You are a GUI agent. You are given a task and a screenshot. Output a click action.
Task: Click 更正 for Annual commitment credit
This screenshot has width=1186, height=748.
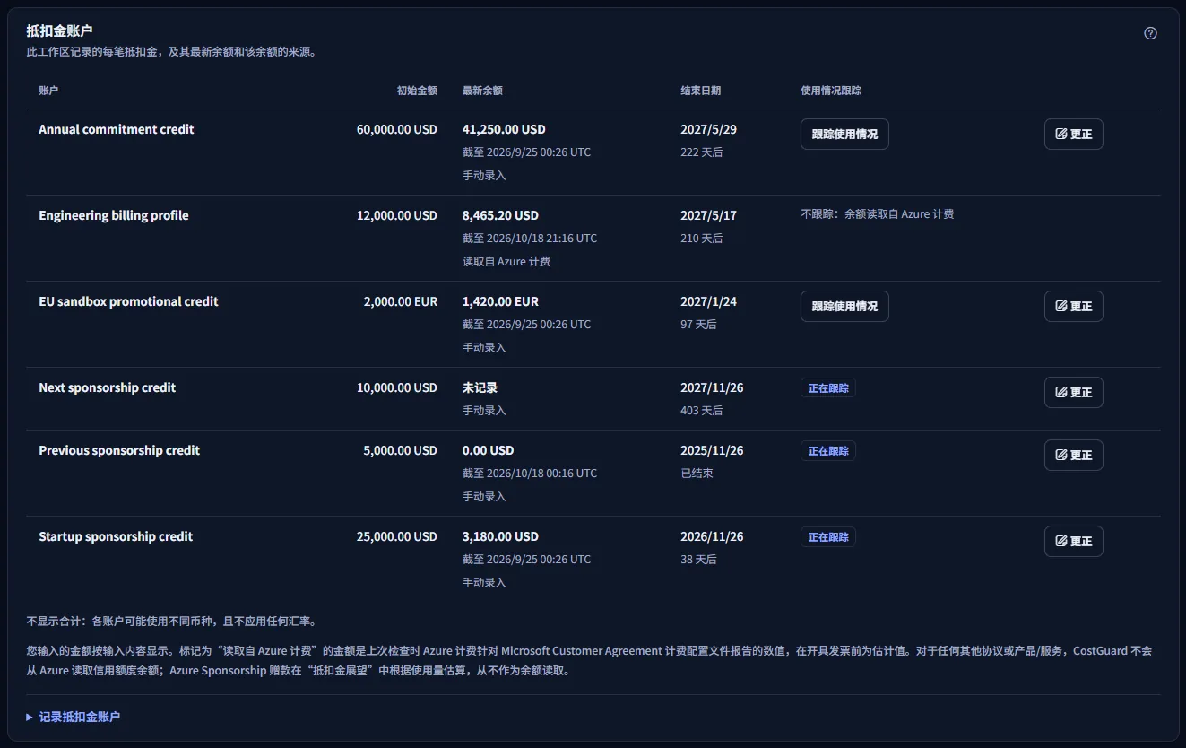[x=1074, y=135]
